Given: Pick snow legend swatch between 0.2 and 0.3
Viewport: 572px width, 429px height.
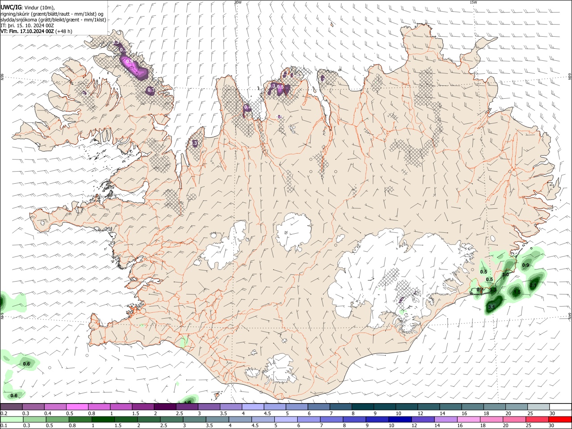Looking at the screenshot, I should pos(11,407).
